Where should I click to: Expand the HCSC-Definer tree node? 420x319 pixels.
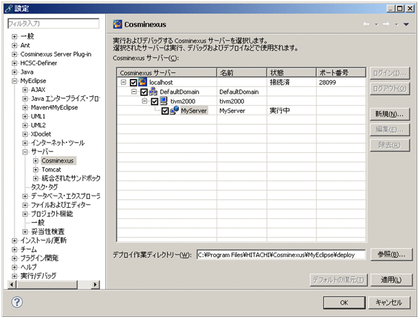[x=14, y=63]
